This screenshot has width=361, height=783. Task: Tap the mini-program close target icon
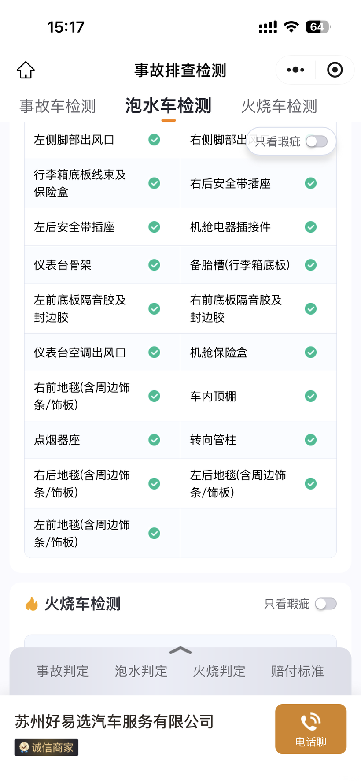pos(335,70)
